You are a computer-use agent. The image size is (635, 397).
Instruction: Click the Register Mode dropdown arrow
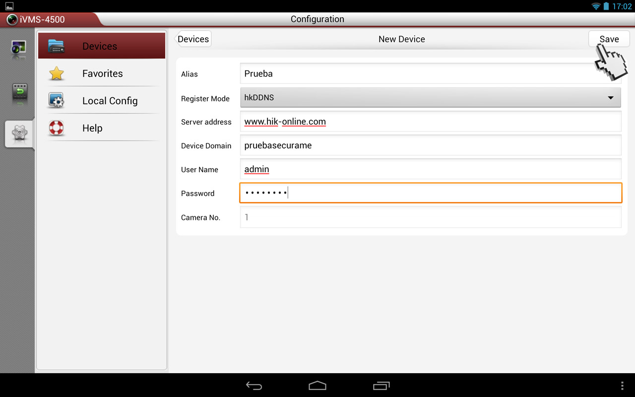[611, 98]
